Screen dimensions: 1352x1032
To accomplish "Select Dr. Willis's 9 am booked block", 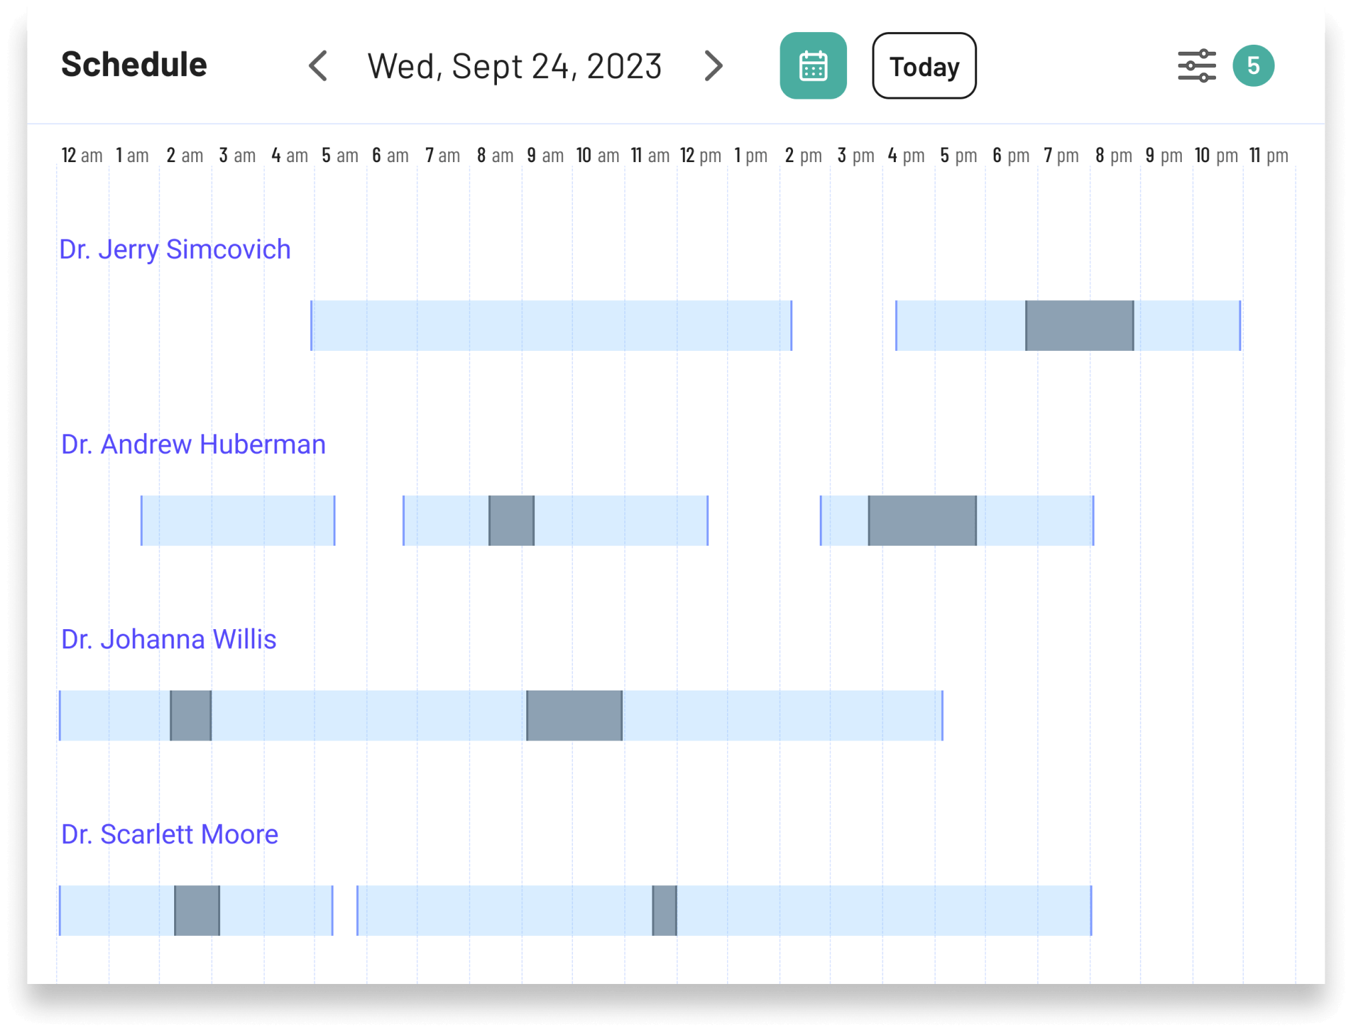I will [x=574, y=715].
